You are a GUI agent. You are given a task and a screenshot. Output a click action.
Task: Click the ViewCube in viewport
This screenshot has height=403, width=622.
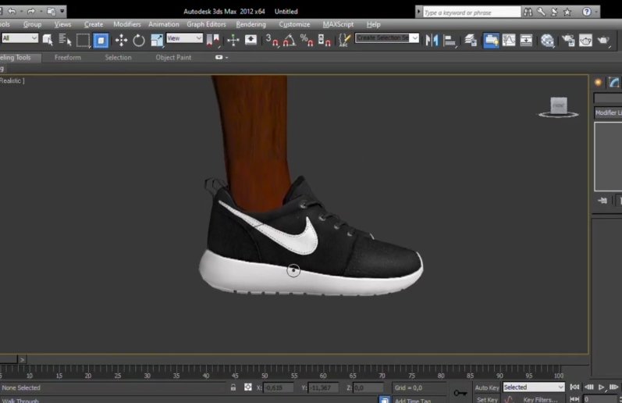click(559, 106)
